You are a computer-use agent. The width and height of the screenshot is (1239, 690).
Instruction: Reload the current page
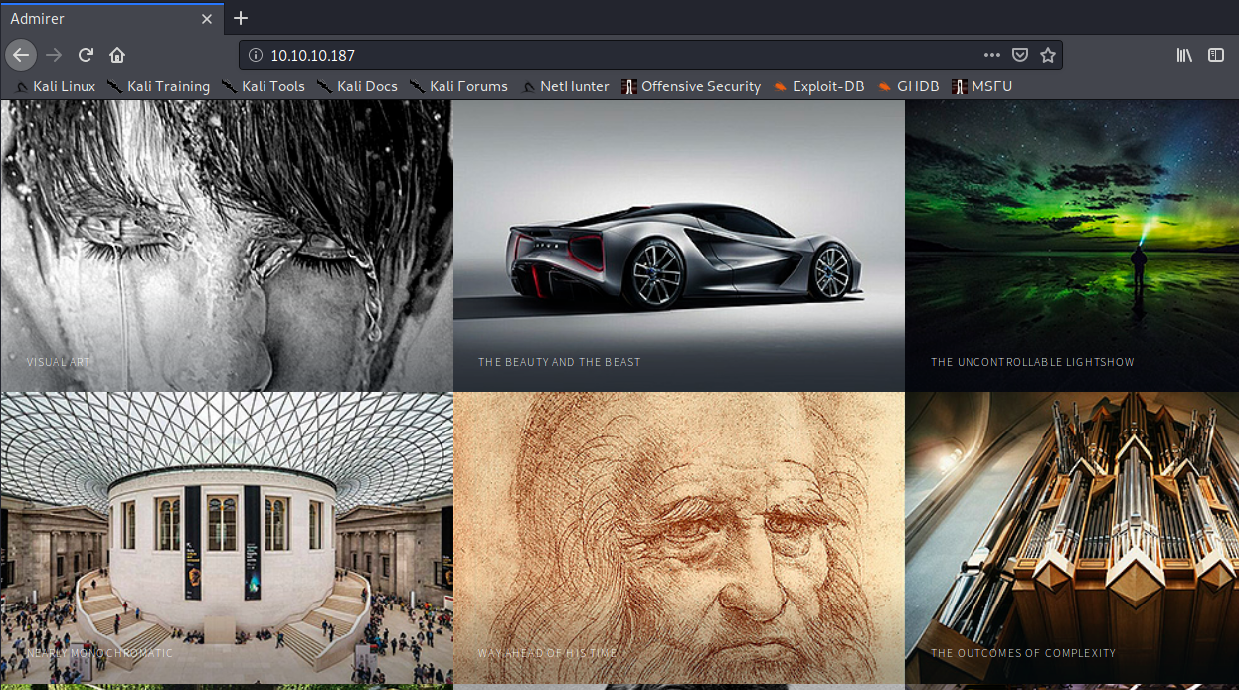coord(86,55)
